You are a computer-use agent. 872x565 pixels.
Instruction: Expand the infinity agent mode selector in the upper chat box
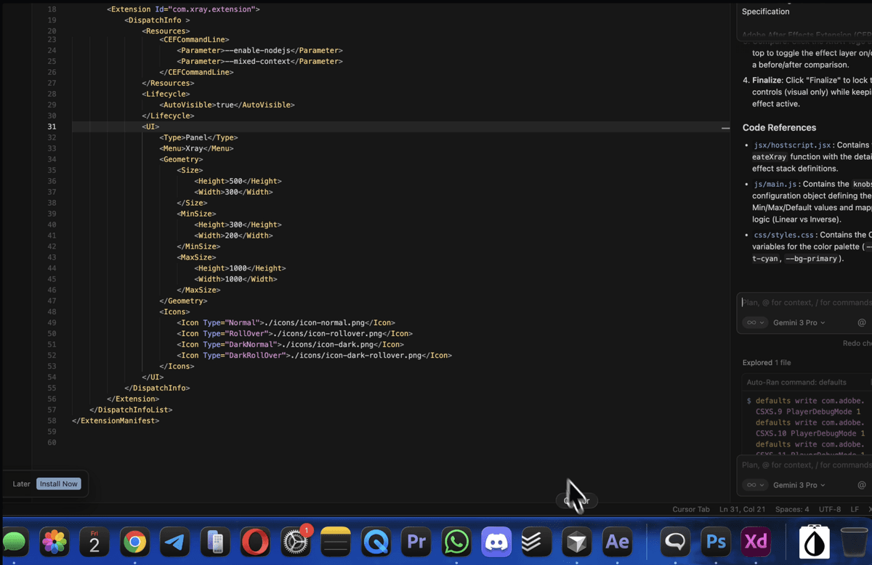[x=756, y=323]
